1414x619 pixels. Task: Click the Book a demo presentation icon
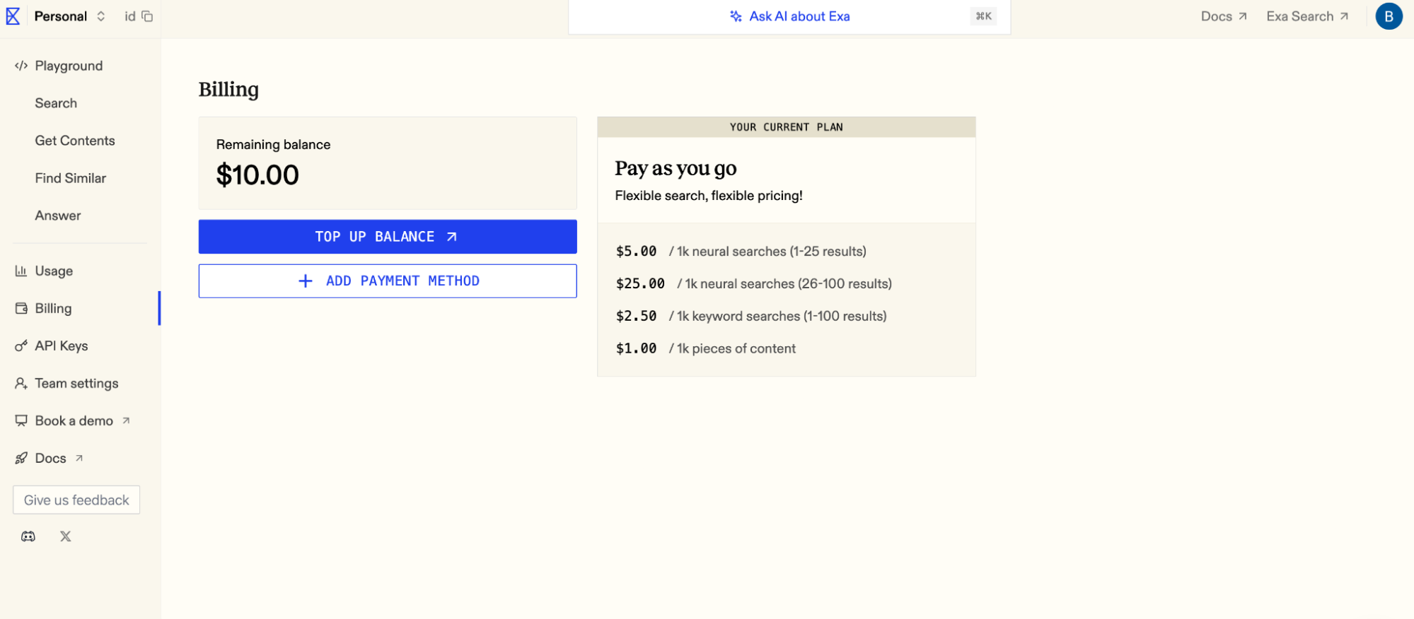[21, 420]
